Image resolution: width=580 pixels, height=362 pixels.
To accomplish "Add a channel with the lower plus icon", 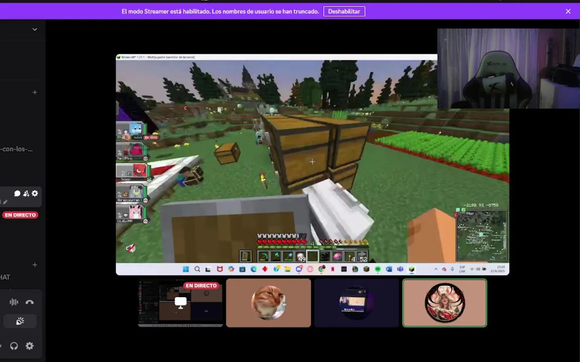I will click(35, 265).
